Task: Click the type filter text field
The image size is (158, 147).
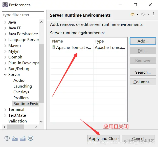Action: coord(23,15)
